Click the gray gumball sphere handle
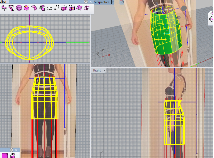The width and height of the screenshot is (214, 158). tap(184, 8)
